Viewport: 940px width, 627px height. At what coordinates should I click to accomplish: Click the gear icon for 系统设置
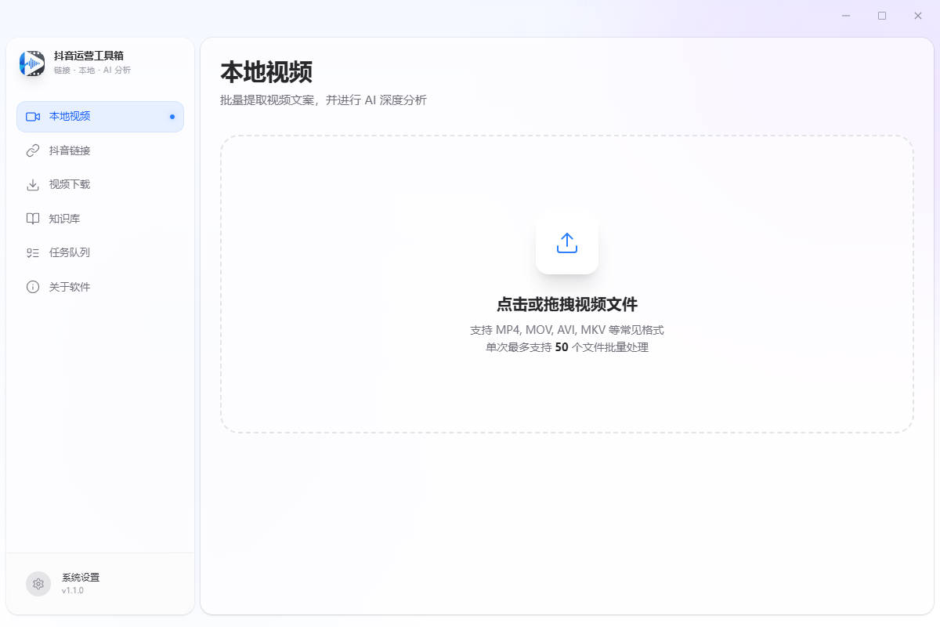[x=38, y=584]
